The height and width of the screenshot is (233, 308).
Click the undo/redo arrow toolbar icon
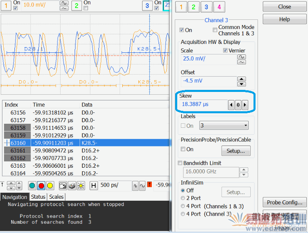[x=63, y=185]
